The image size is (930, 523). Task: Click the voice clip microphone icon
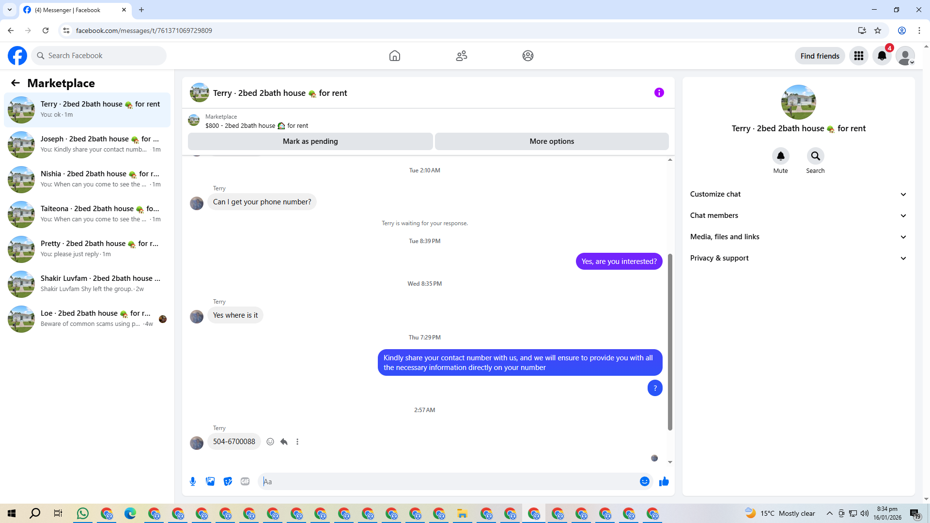[x=193, y=481]
